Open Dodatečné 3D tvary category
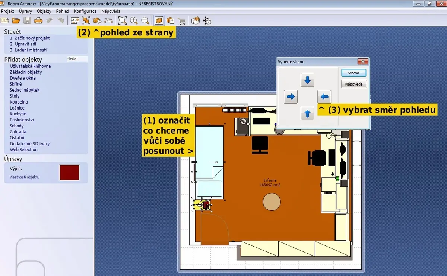This screenshot has width=447, height=276. [30, 144]
